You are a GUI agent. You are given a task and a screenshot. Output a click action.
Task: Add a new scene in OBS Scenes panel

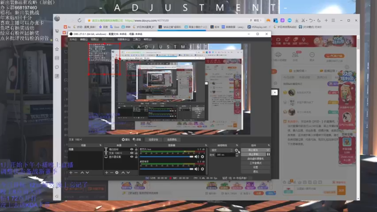point(71,172)
